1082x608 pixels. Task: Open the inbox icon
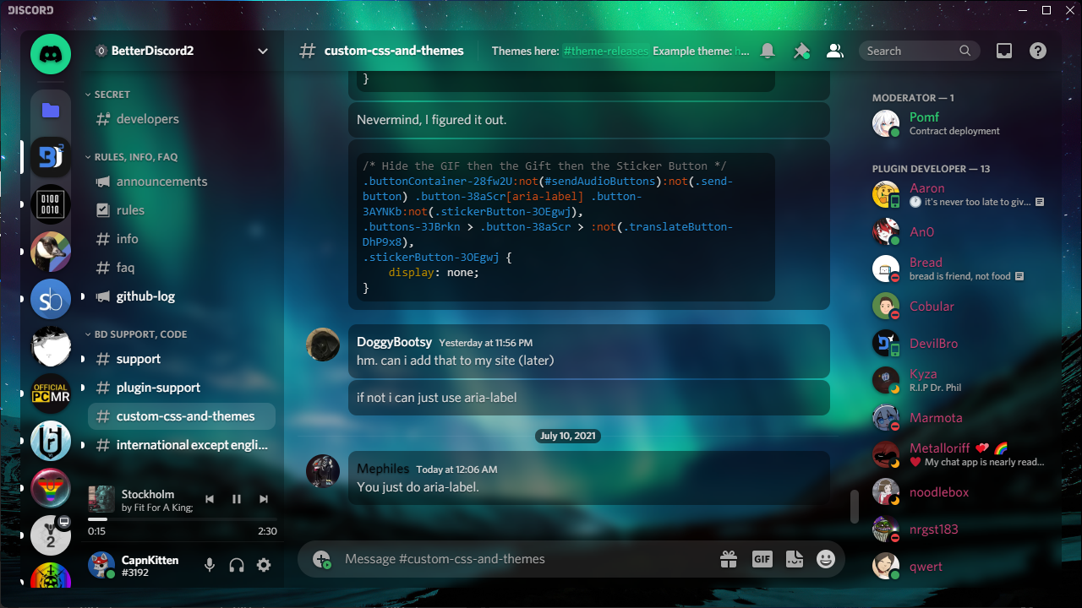point(1004,52)
